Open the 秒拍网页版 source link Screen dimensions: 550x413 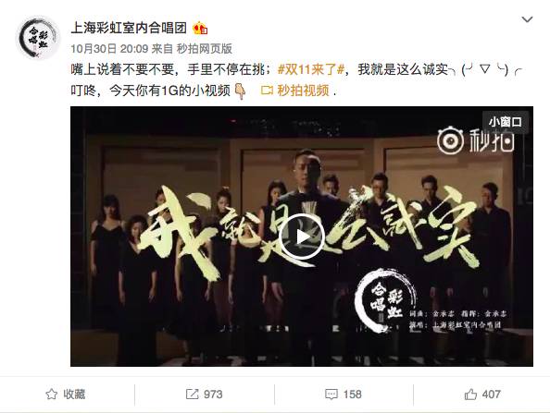point(204,49)
